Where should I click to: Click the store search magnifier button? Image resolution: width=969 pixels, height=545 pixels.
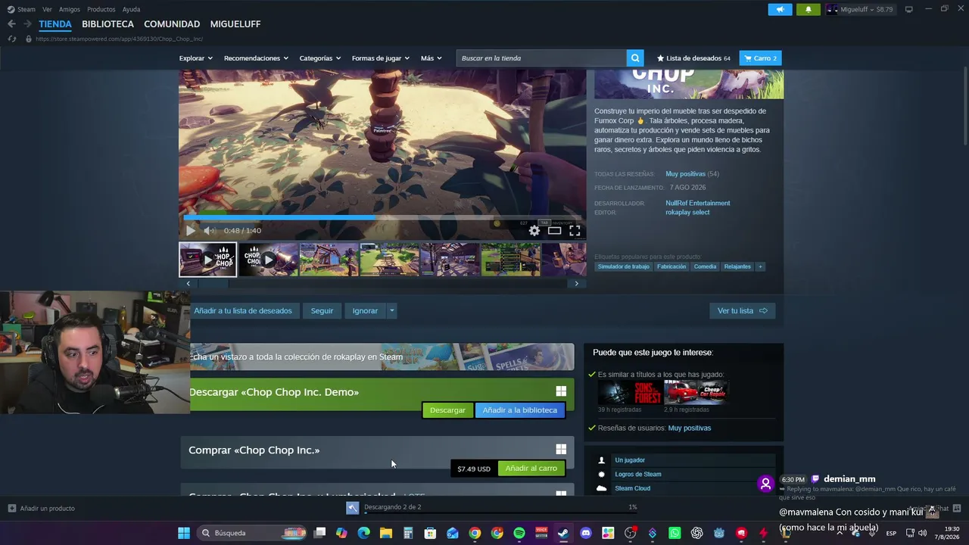[x=635, y=58]
